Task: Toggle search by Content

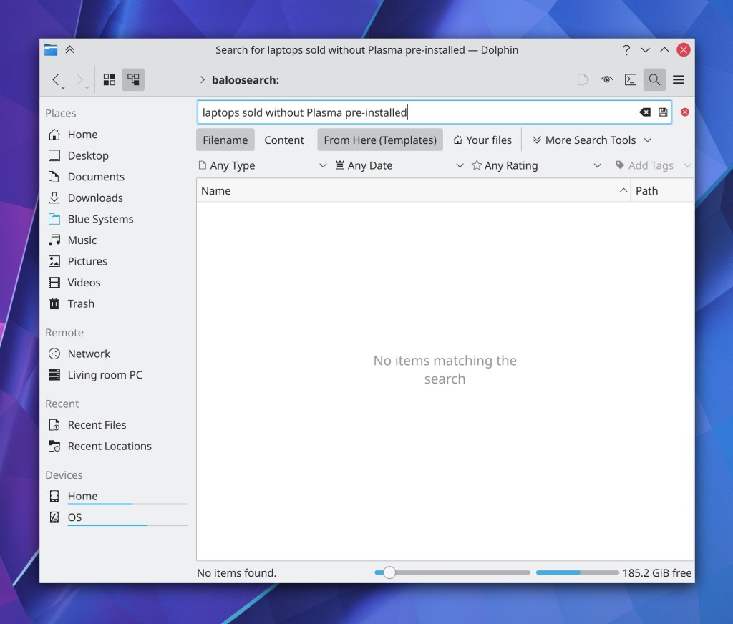Action: pyautogui.click(x=284, y=140)
